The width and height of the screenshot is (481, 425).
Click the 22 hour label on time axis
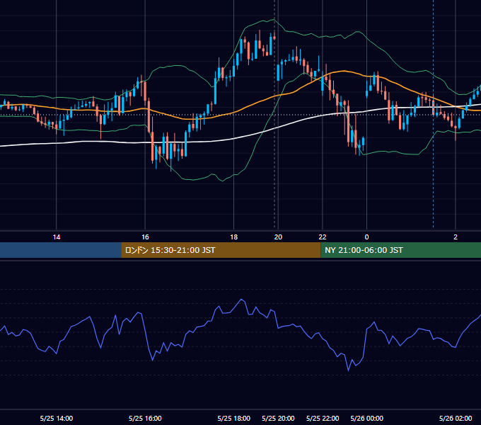323,237
